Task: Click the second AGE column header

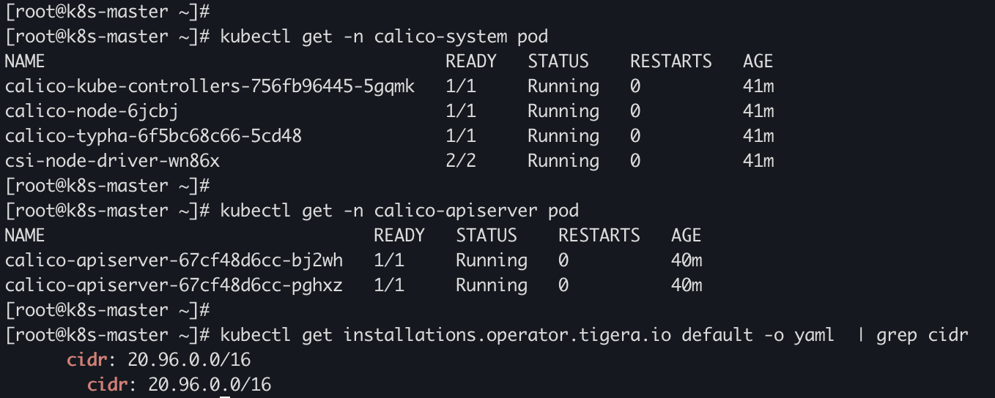Action: [687, 236]
